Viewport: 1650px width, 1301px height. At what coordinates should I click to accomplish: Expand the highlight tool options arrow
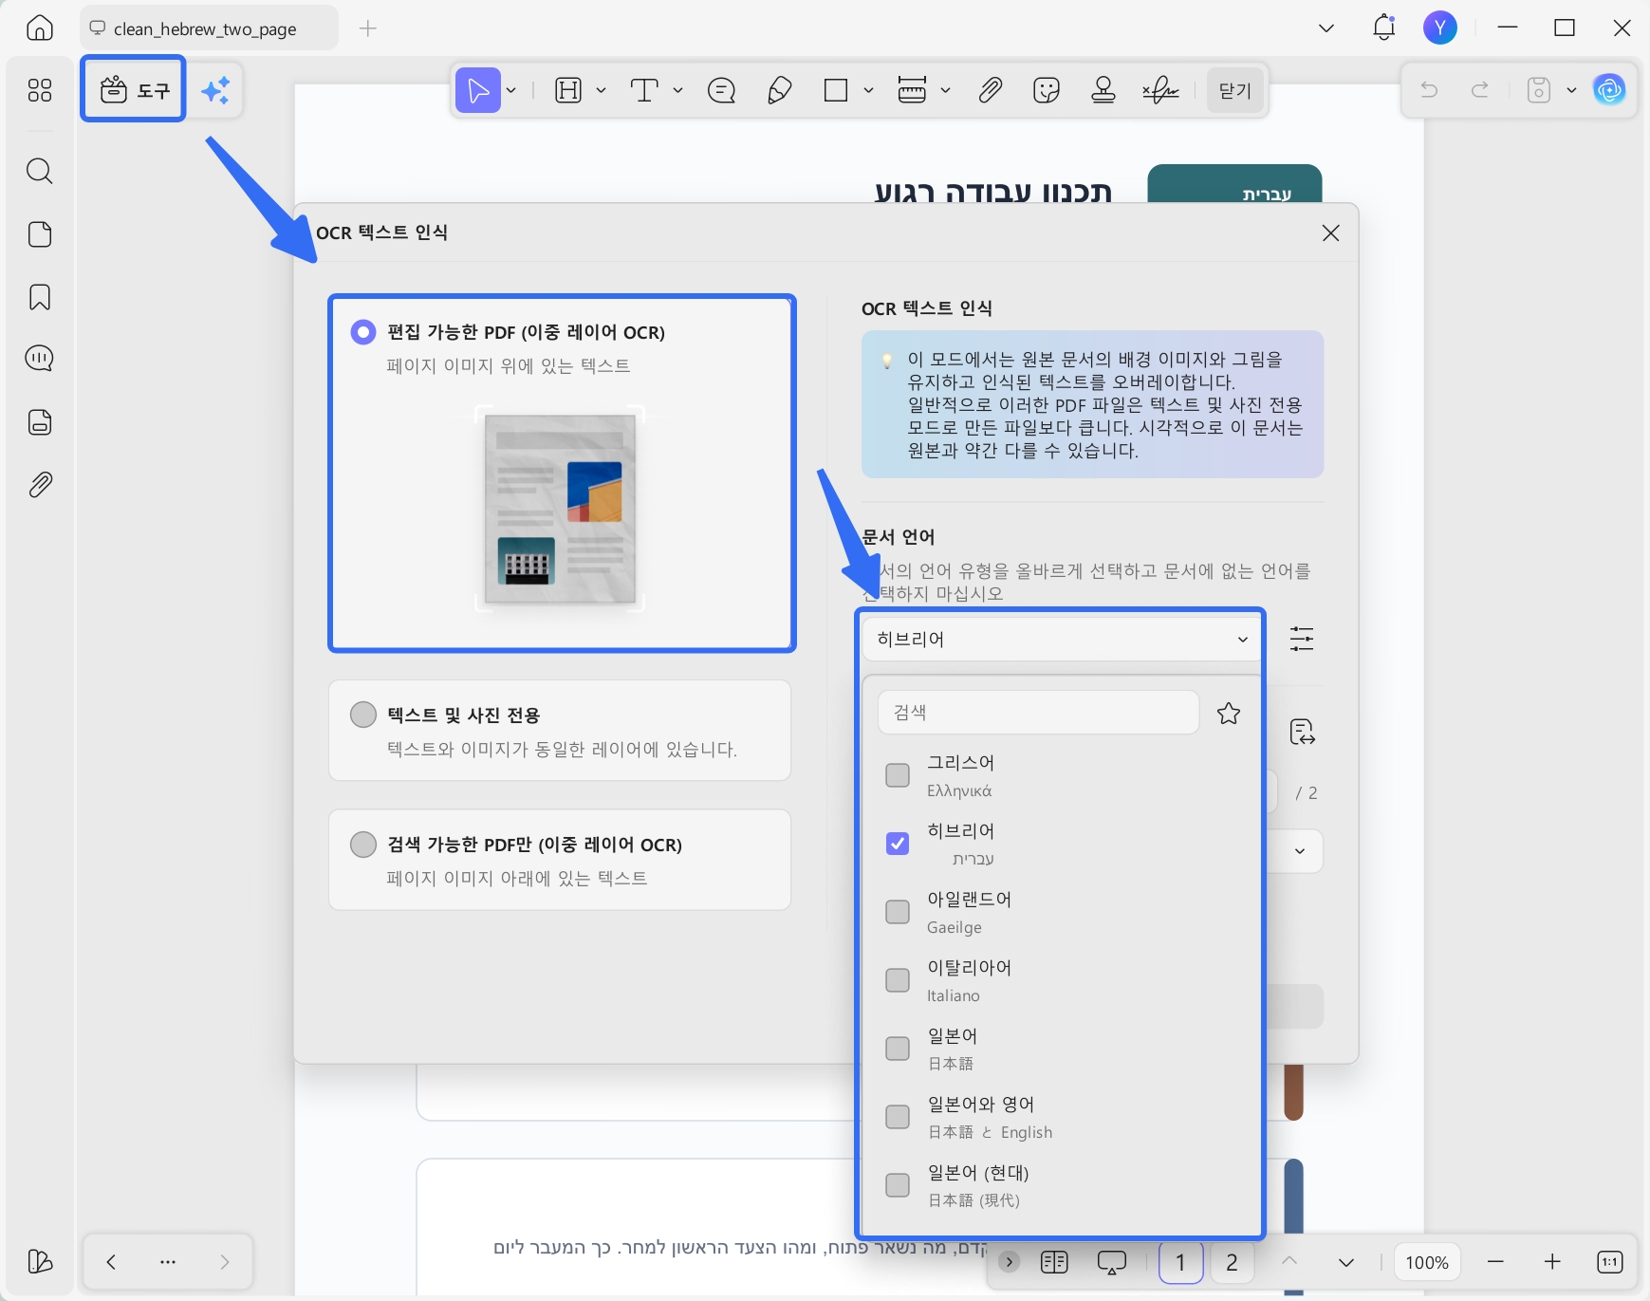tap(601, 90)
